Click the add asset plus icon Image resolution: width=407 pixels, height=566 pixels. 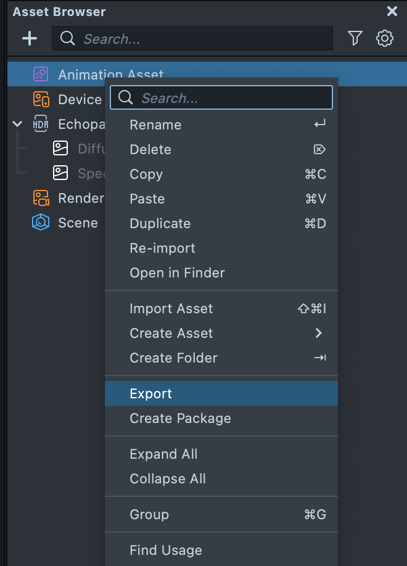click(x=30, y=39)
